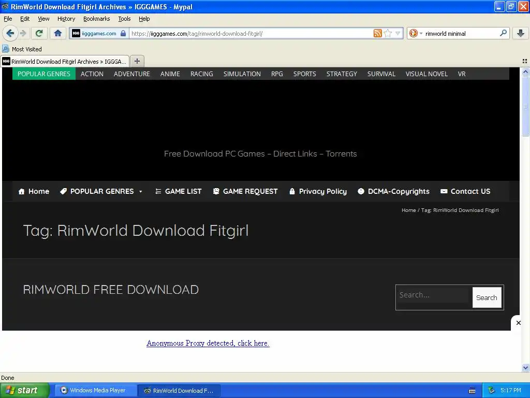Click the green POPULAR GENRES label
Image resolution: width=530 pixels, height=398 pixels.
pyautogui.click(x=44, y=74)
